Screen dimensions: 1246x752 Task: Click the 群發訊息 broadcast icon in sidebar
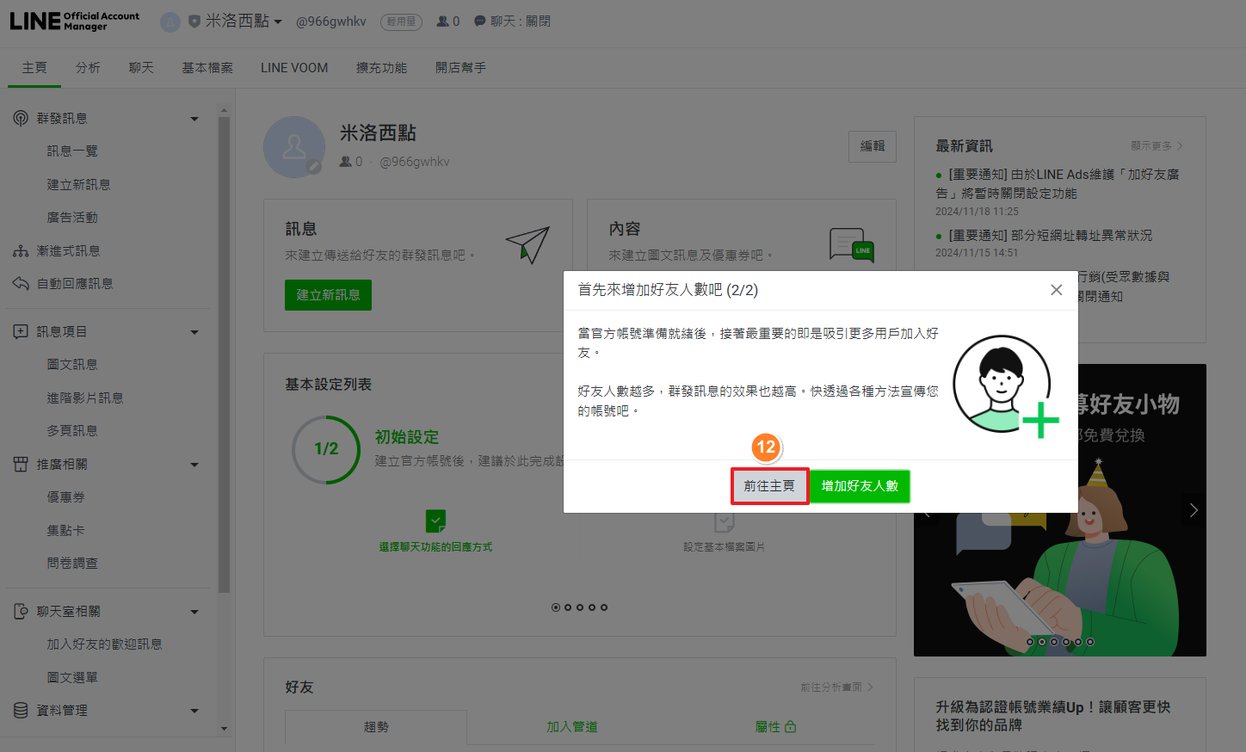21,118
